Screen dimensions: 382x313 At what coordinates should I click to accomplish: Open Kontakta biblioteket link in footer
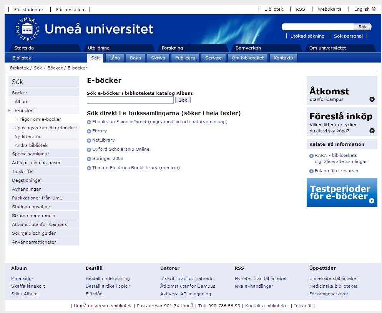click(267, 306)
